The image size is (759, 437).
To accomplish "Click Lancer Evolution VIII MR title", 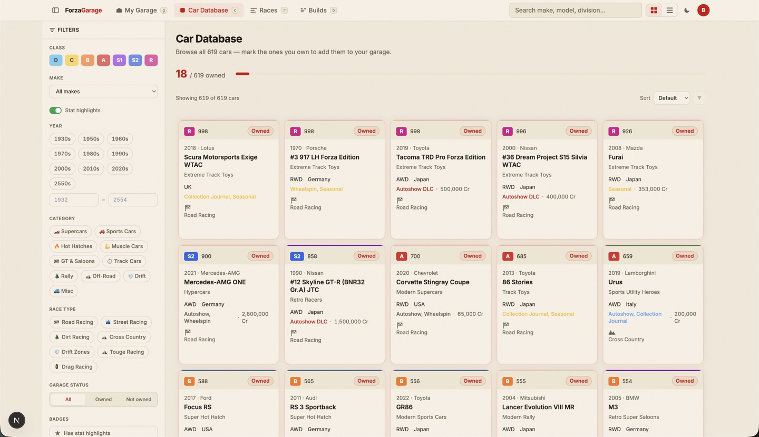I will pyautogui.click(x=538, y=408).
